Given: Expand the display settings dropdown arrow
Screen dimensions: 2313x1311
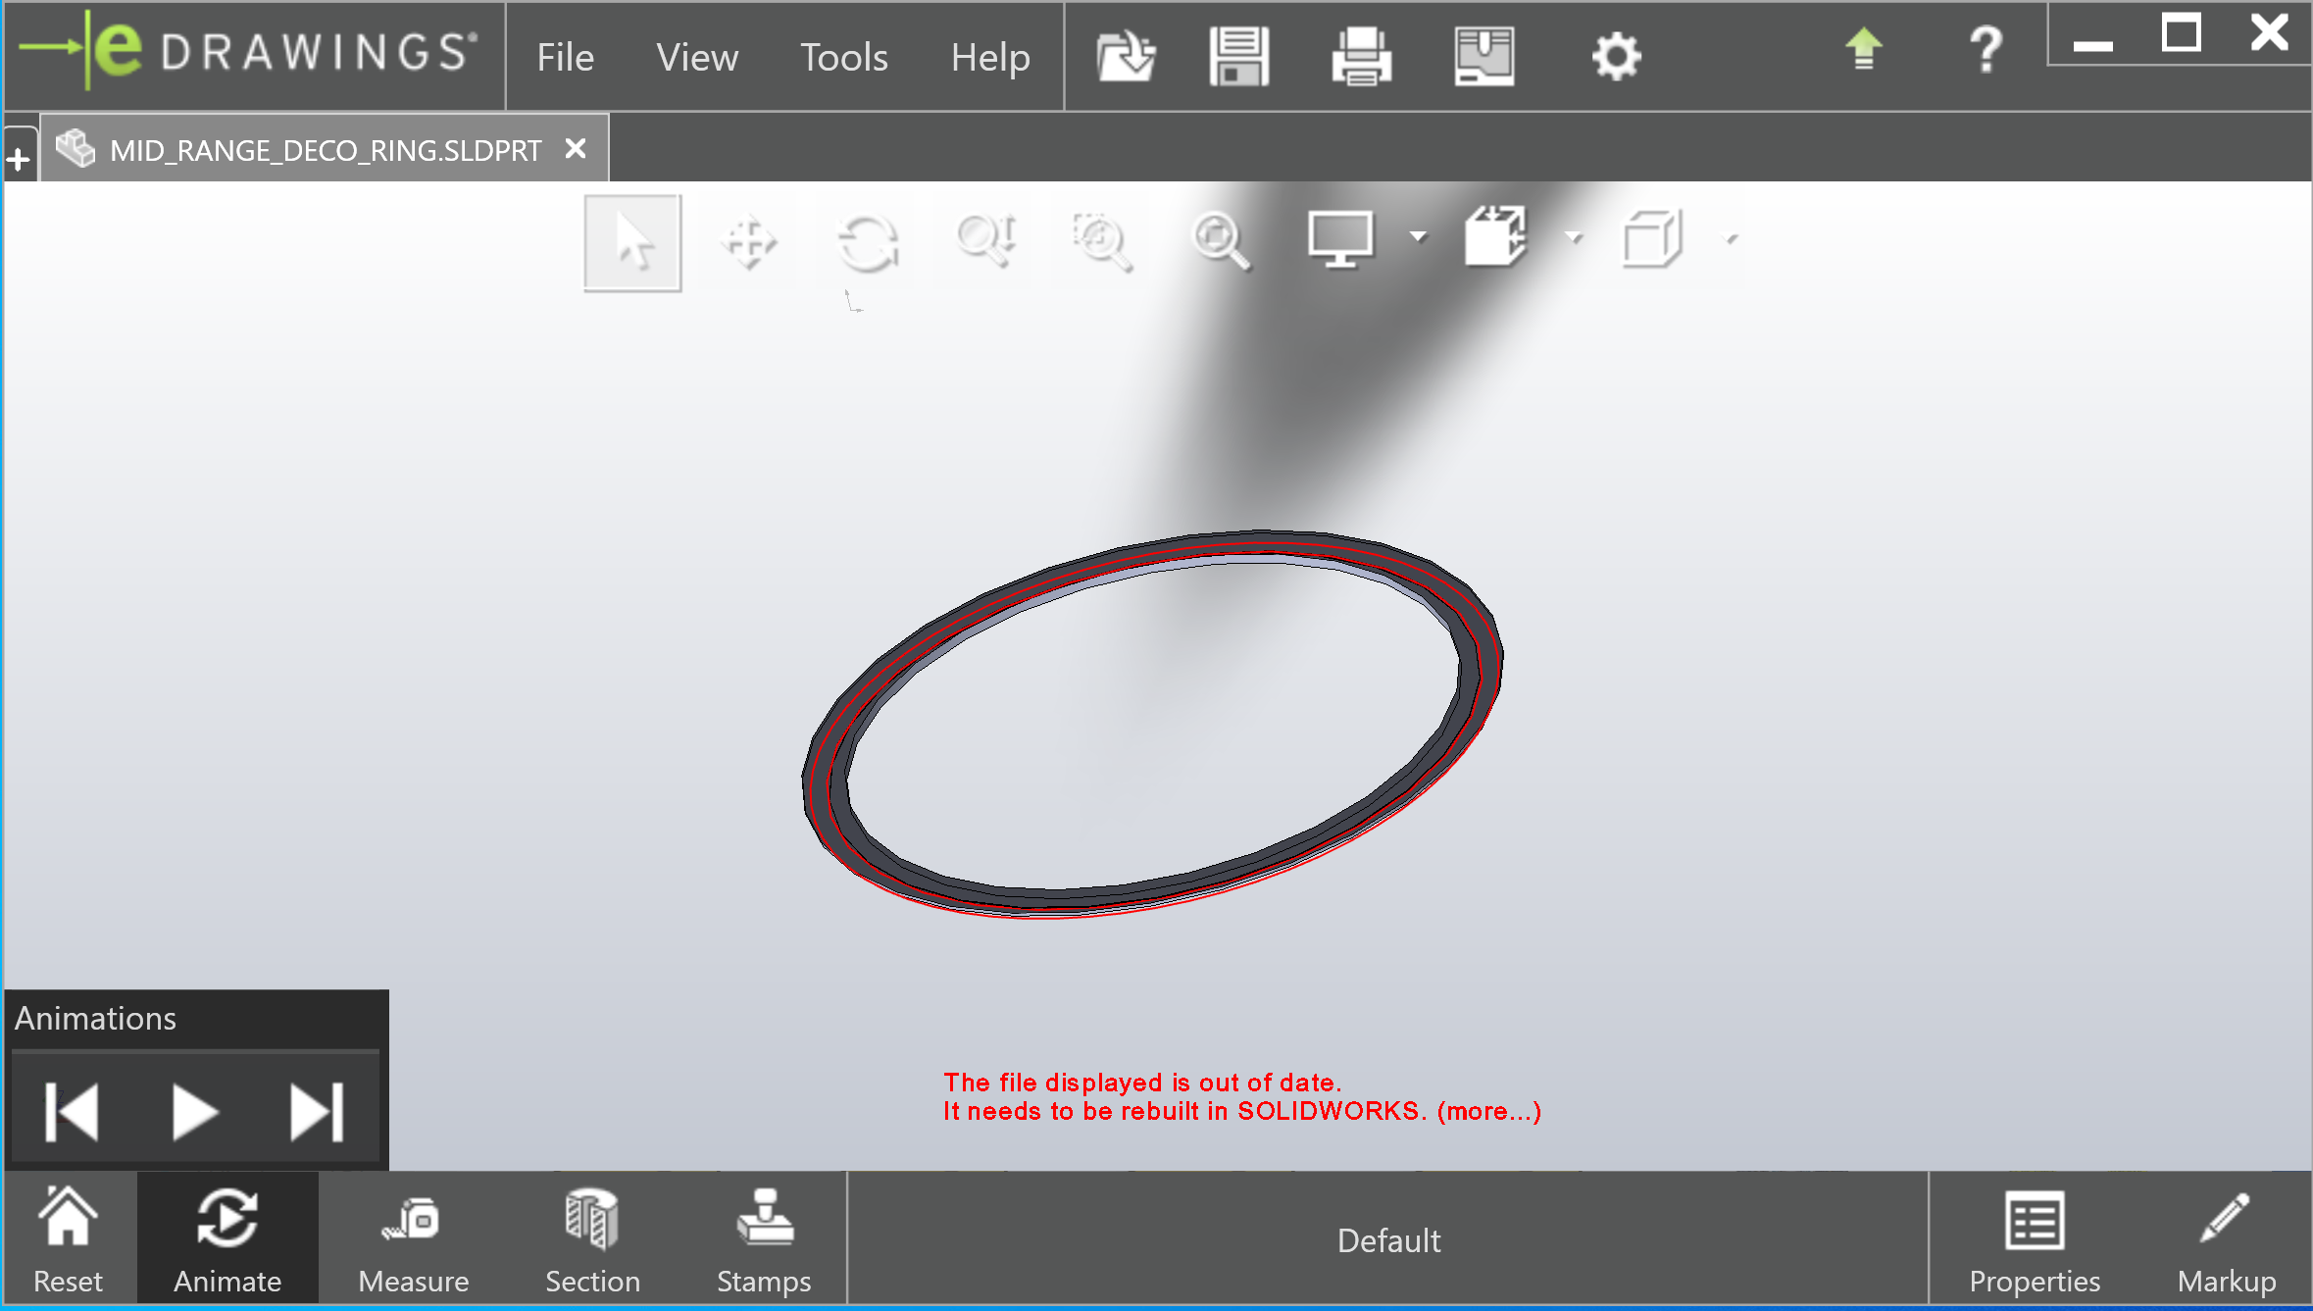Looking at the screenshot, I should 1418,236.
